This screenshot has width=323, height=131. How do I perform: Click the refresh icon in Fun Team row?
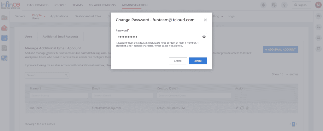[x=242, y=108]
